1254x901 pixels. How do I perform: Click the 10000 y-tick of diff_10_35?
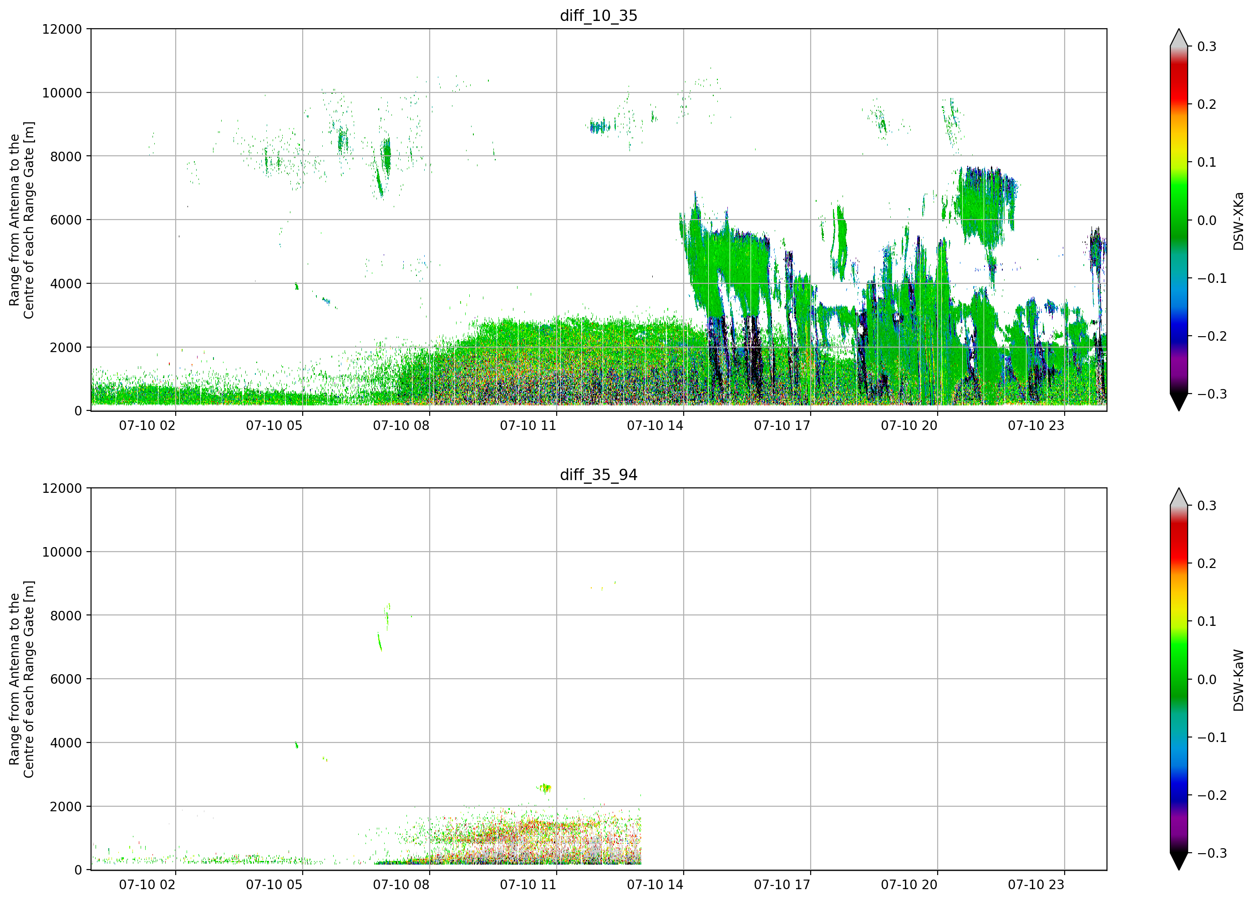pos(62,93)
